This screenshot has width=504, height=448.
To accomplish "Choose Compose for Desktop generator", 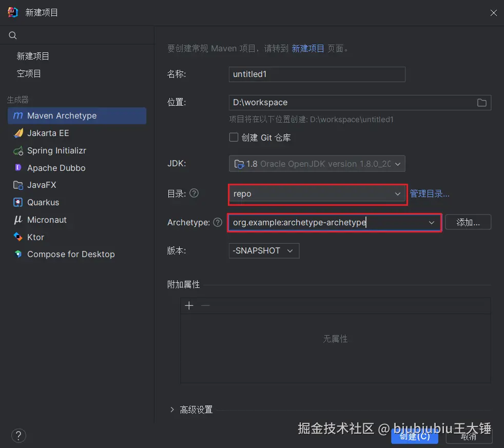I will [77, 254].
